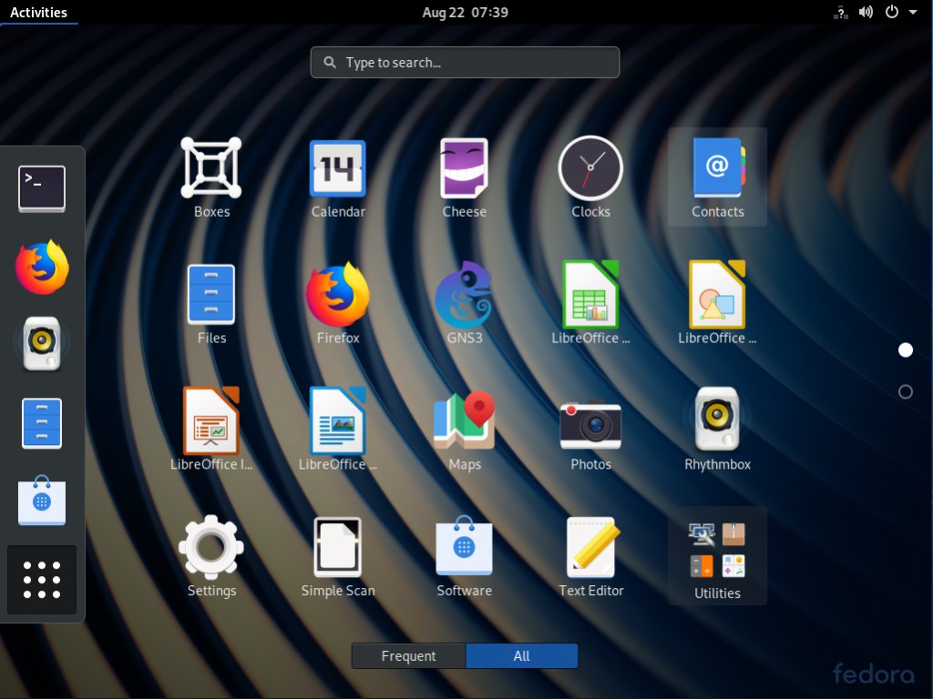Open Software from the app grid
This screenshot has height=699, width=933.
click(464, 556)
